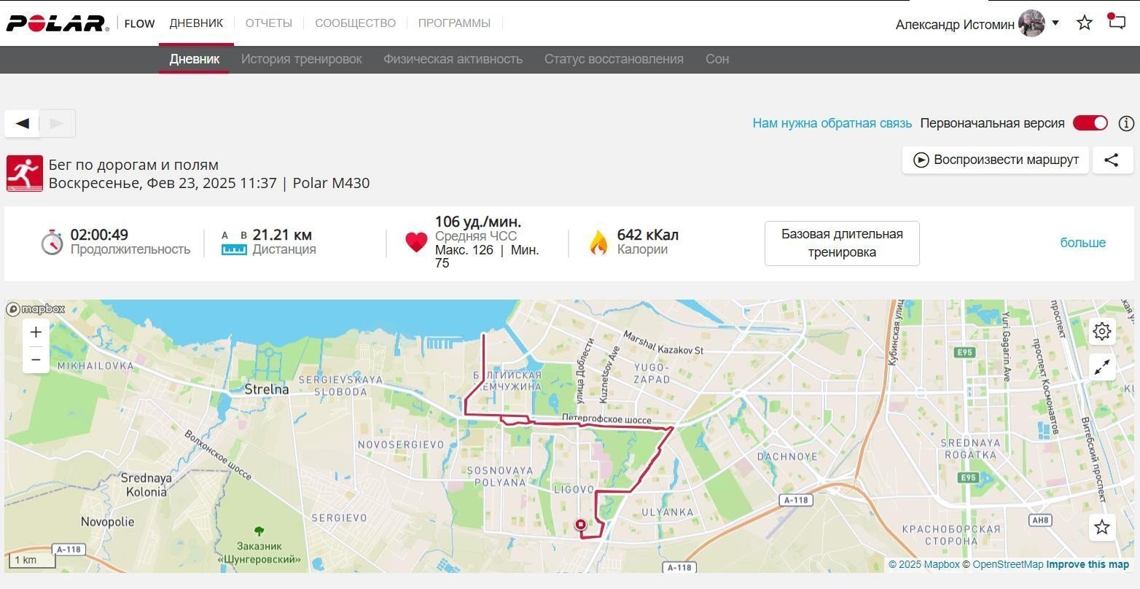
Task: Click the favorites star icon in header
Action: click(1085, 23)
